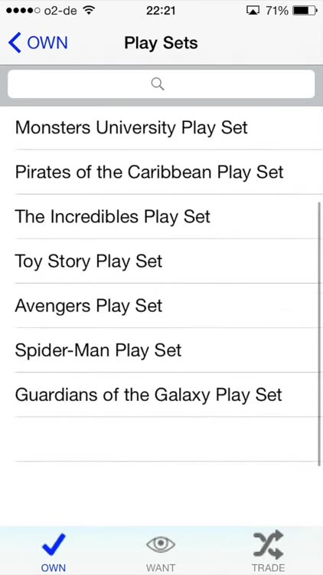Tap the WANT eye icon
Image resolution: width=323 pixels, height=575 pixels.
[161, 545]
